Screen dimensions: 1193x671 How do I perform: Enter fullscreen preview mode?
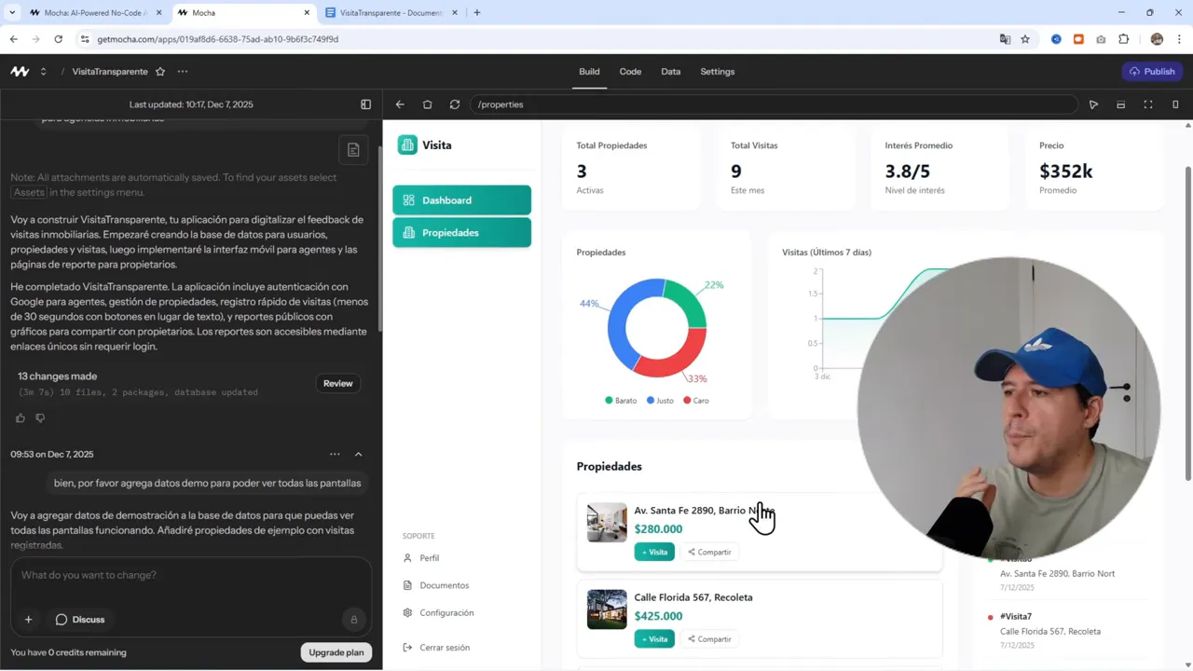click(1148, 104)
